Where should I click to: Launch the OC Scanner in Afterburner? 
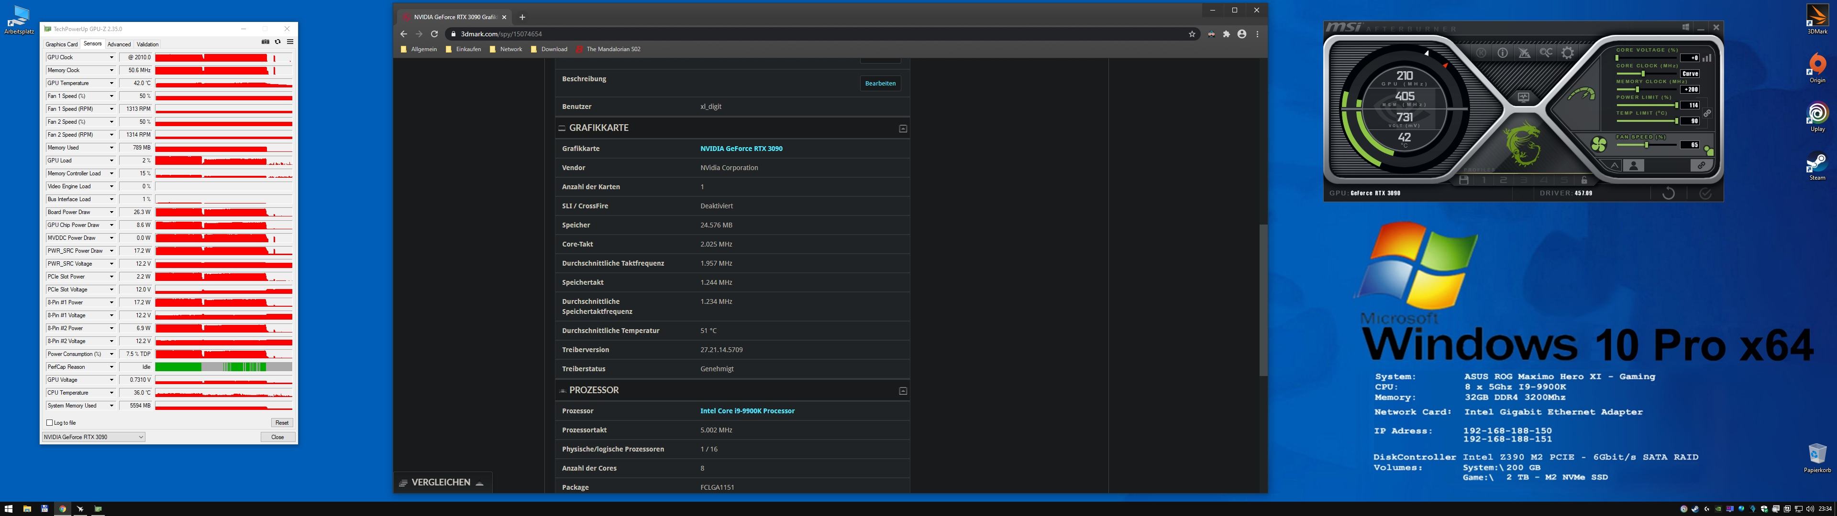(1546, 53)
